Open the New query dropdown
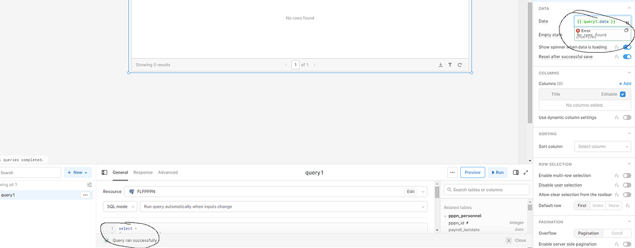The height and width of the screenshot is (248, 635). pyautogui.click(x=78, y=172)
